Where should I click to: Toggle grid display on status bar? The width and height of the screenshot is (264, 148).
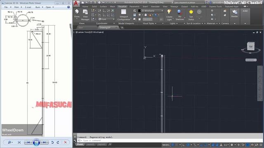tap(172, 145)
